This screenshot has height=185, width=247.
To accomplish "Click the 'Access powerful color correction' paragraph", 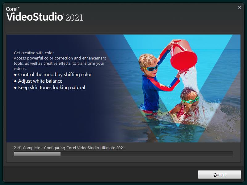I will 60,63.
